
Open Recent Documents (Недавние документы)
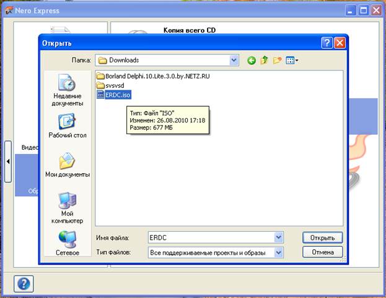[x=67, y=90]
